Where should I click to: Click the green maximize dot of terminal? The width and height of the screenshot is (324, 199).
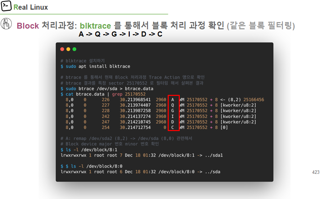75,49
